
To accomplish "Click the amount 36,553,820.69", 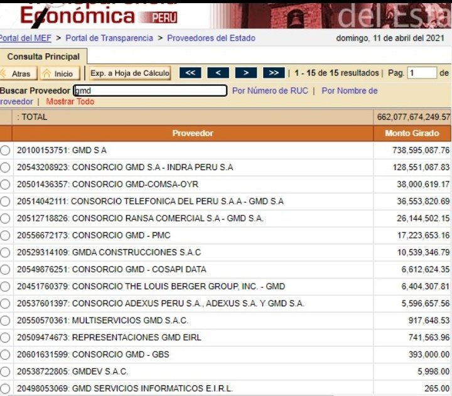I will pyautogui.click(x=424, y=201).
